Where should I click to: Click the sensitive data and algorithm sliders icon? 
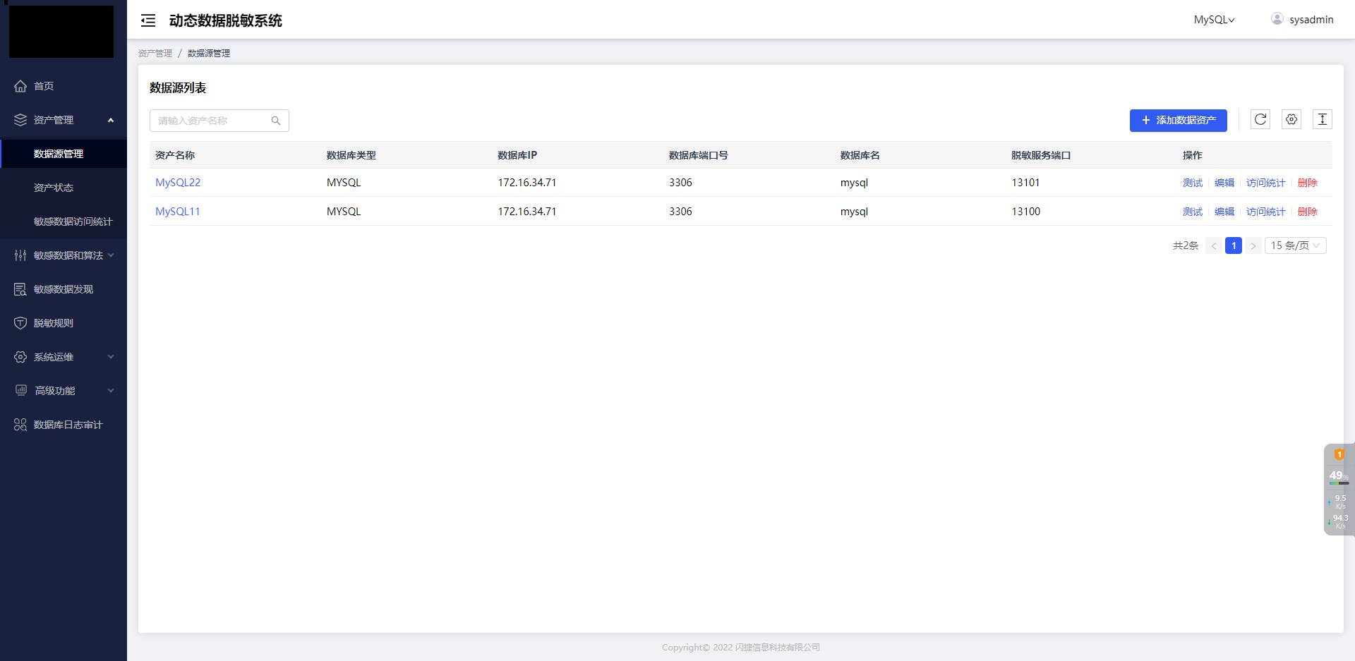point(20,255)
